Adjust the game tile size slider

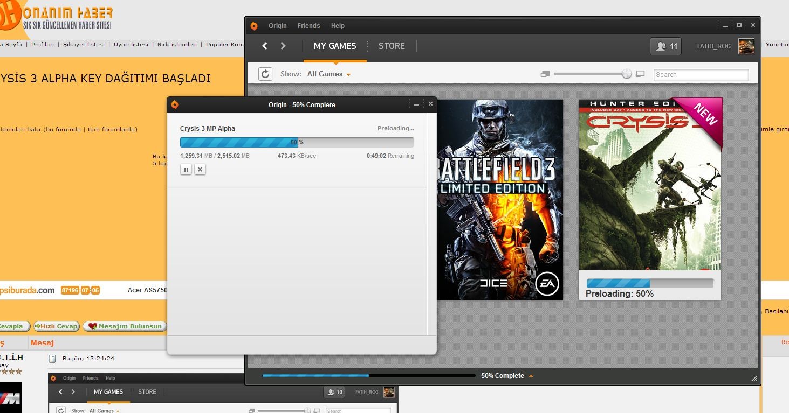point(626,74)
